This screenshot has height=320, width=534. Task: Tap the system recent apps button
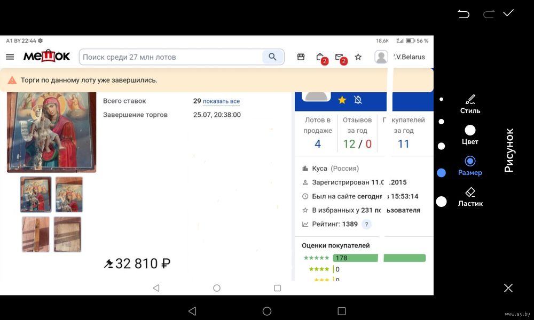click(x=342, y=311)
